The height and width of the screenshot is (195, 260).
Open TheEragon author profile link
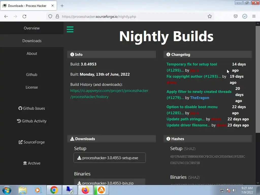(200, 98)
